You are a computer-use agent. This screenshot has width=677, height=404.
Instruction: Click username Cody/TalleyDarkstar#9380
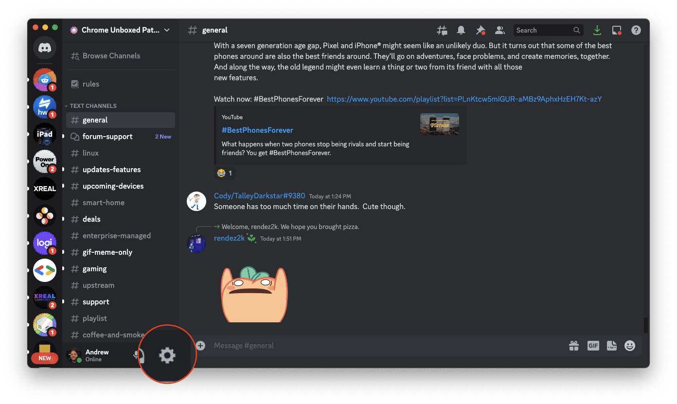pyautogui.click(x=259, y=196)
